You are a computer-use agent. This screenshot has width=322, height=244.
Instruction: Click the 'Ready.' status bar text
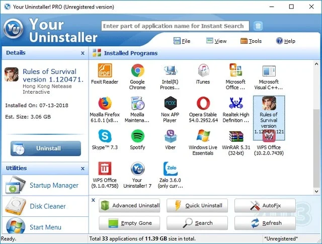click(9, 239)
